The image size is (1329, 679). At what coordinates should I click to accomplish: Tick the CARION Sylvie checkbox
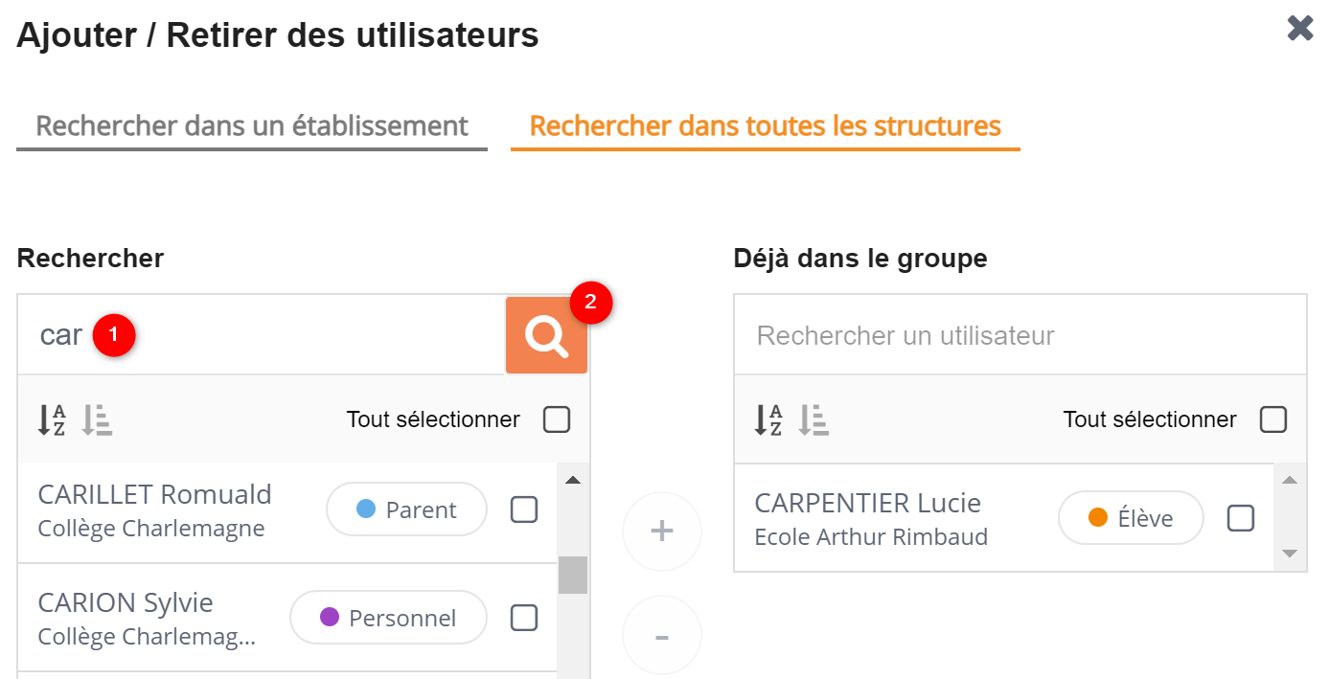click(524, 618)
